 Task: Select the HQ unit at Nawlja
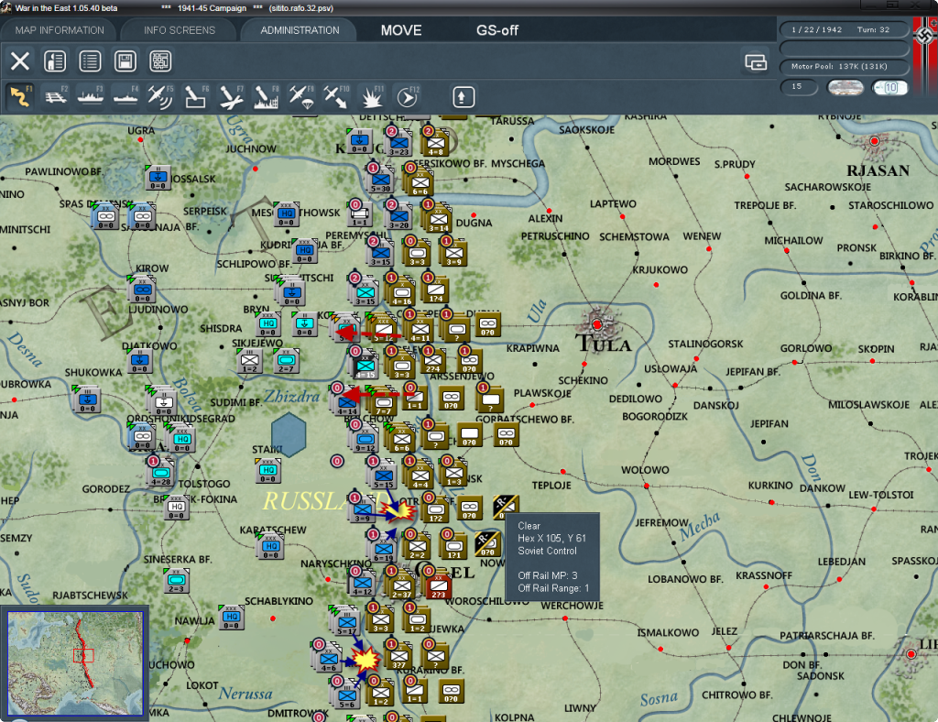pos(232,617)
